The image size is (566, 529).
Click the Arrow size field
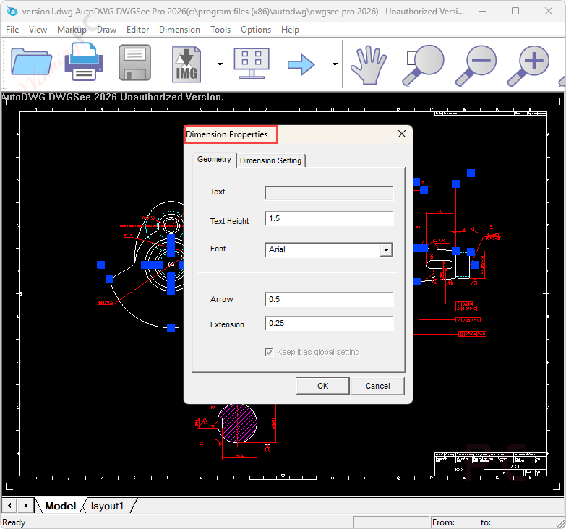[329, 299]
